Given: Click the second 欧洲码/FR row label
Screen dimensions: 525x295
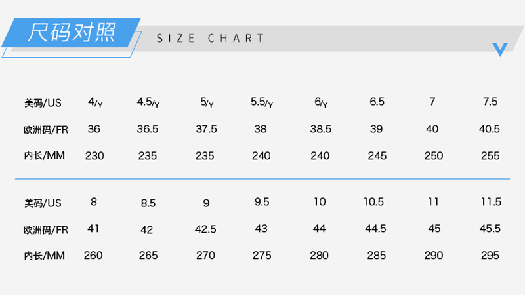Looking at the screenshot, I should coord(46,230).
